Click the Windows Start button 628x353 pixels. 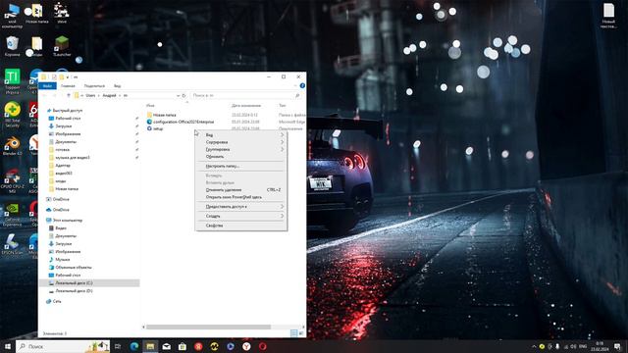(x=8, y=346)
